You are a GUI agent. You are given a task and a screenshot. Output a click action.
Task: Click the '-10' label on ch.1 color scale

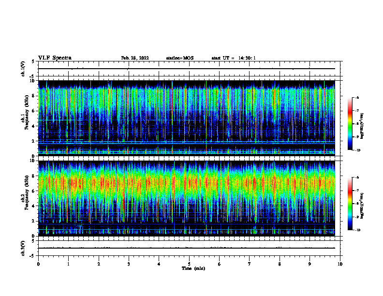(357, 150)
